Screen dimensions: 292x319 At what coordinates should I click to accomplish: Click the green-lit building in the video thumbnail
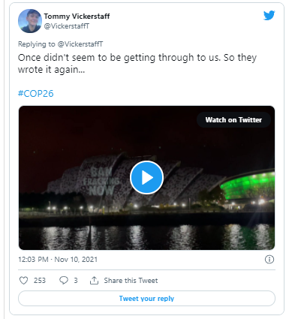coord(248,185)
